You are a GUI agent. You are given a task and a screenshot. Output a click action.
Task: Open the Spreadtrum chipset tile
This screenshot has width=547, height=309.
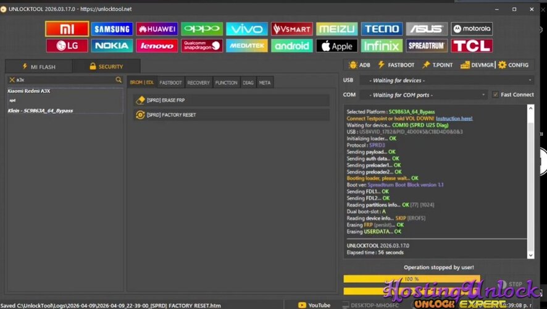[x=427, y=46]
